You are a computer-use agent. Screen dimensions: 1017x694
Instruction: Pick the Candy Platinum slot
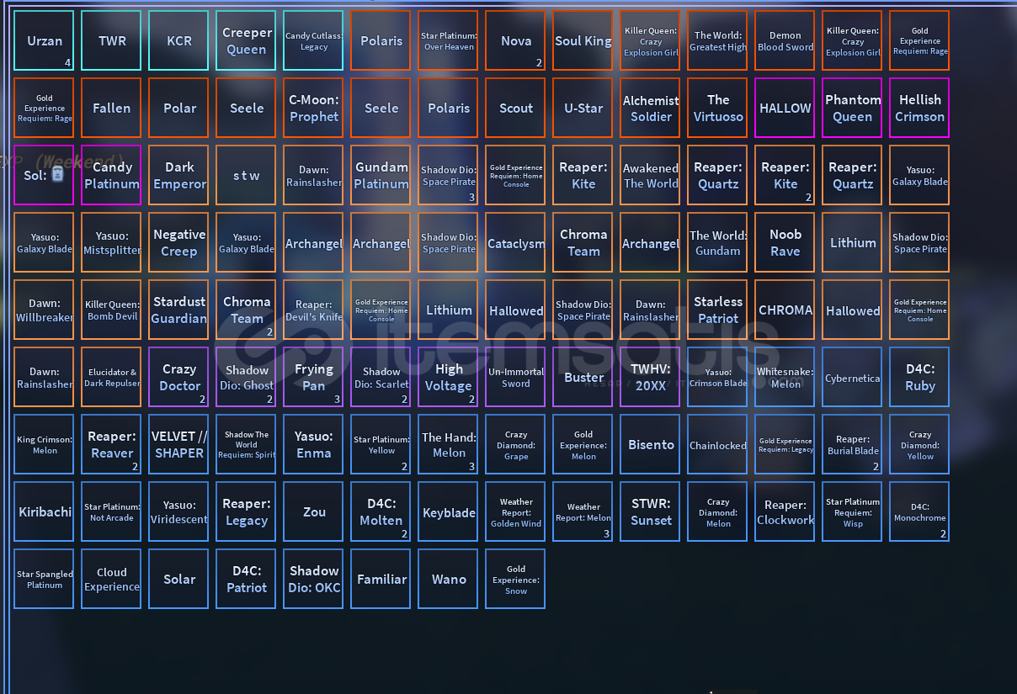[x=111, y=175]
